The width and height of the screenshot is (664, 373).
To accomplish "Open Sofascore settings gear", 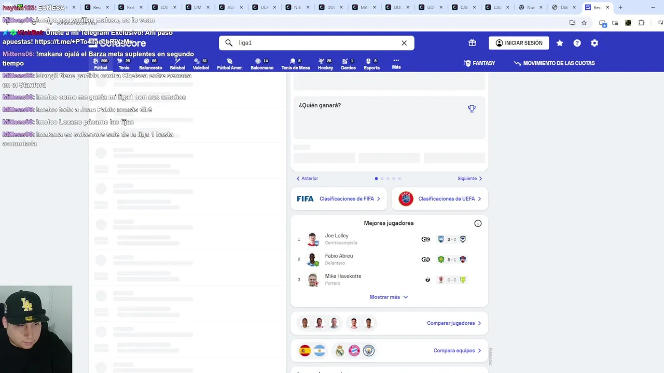I will click(594, 43).
